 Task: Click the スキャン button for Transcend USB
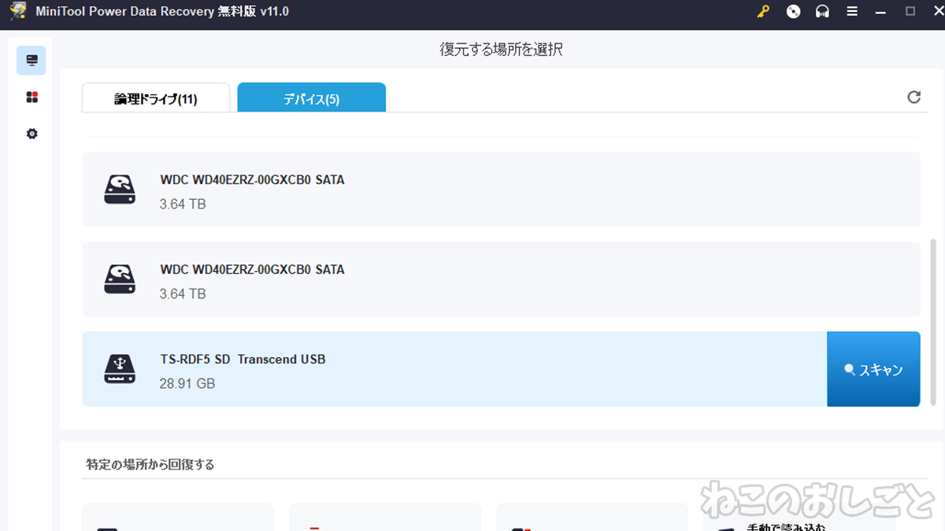point(873,369)
